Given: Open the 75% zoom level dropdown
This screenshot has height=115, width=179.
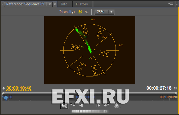Looking at the screenshot, I should point(104,12).
